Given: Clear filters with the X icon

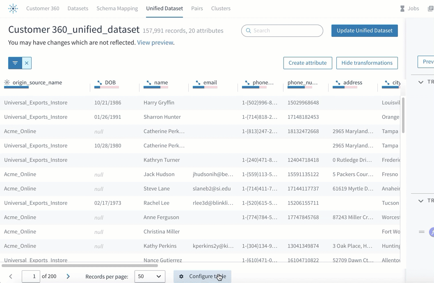Looking at the screenshot, I should pos(27,63).
